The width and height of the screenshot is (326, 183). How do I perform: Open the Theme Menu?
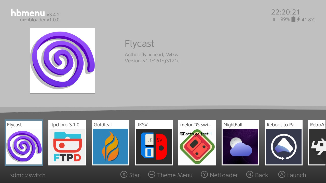point(170,175)
